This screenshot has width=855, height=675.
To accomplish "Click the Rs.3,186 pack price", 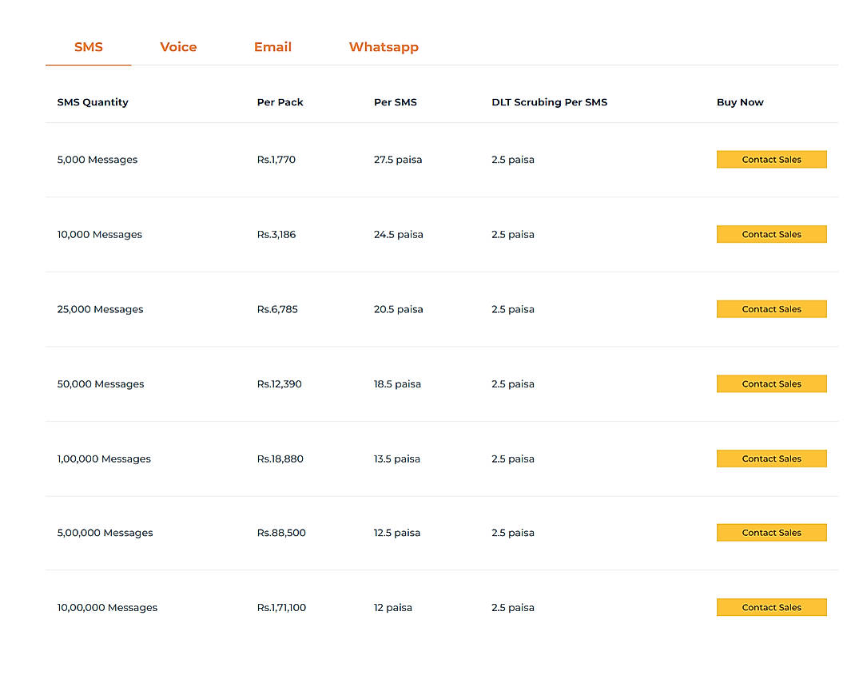I will point(276,234).
